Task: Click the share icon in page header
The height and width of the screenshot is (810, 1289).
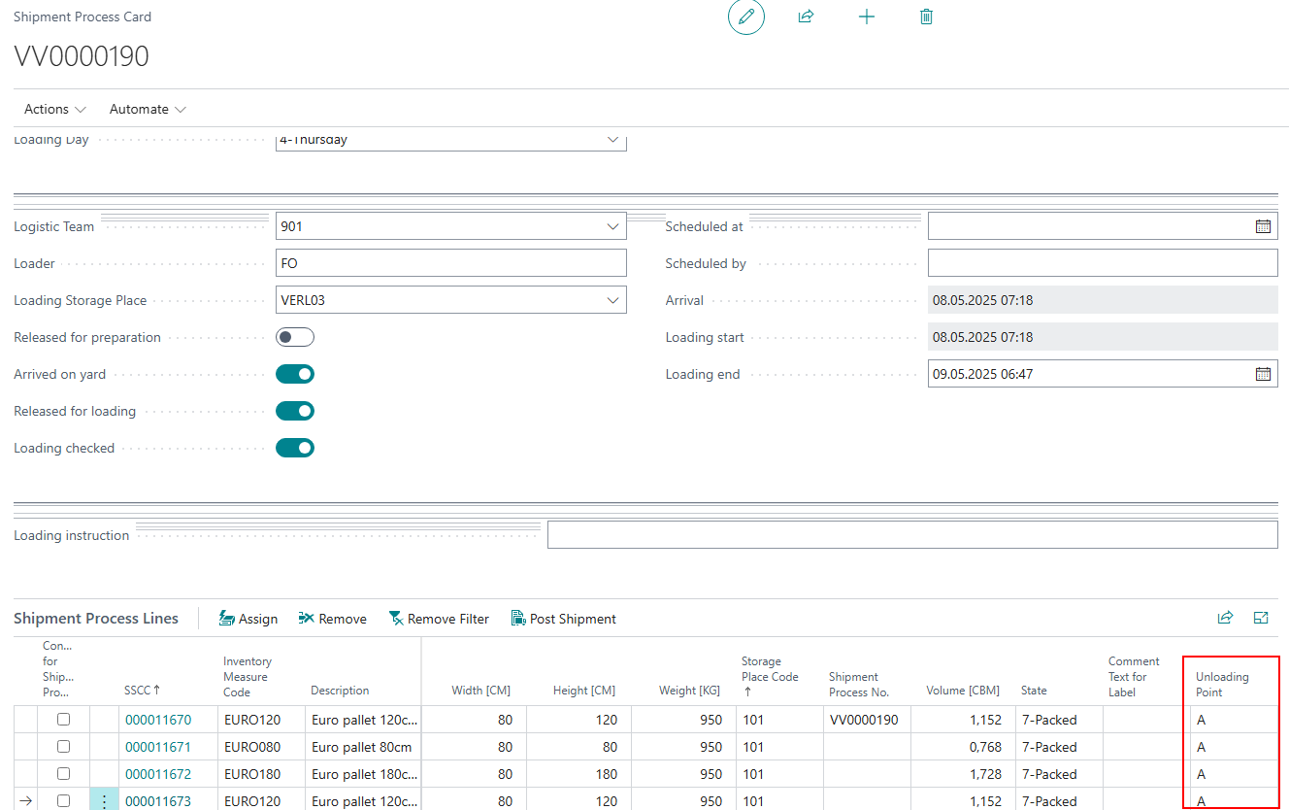Action: coord(805,17)
